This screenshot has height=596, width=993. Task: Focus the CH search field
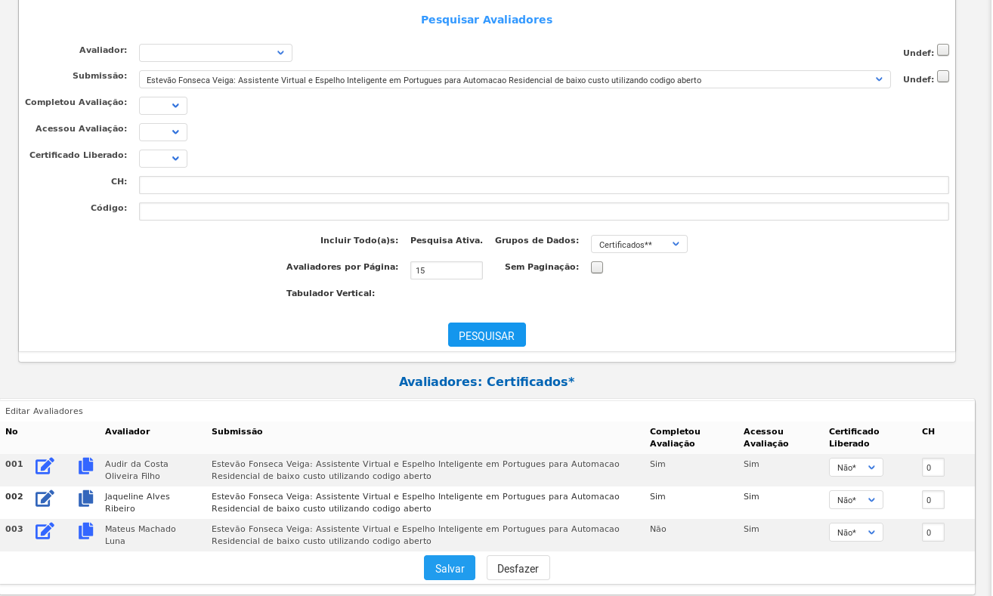tap(544, 185)
